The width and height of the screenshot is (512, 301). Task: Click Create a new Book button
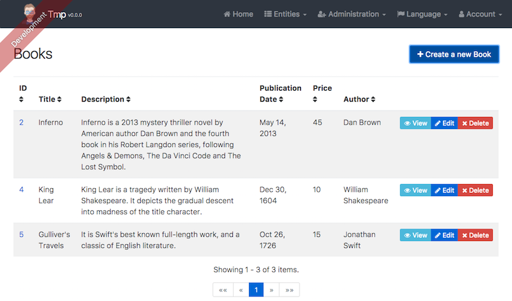pyautogui.click(x=454, y=54)
